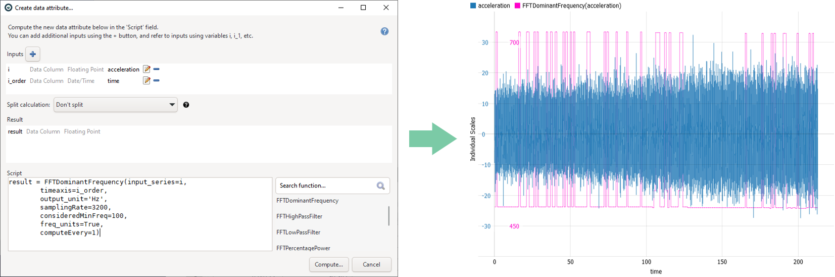835x277 pixels.
Task: Click the Compute... button
Action: tap(329, 264)
